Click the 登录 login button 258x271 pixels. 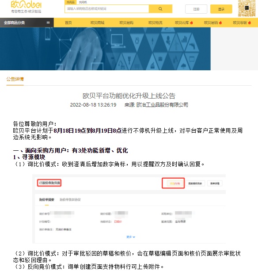[x=221, y=9]
